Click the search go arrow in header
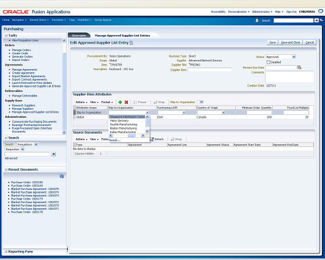This screenshot has width=325, height=260. [316, 20]
